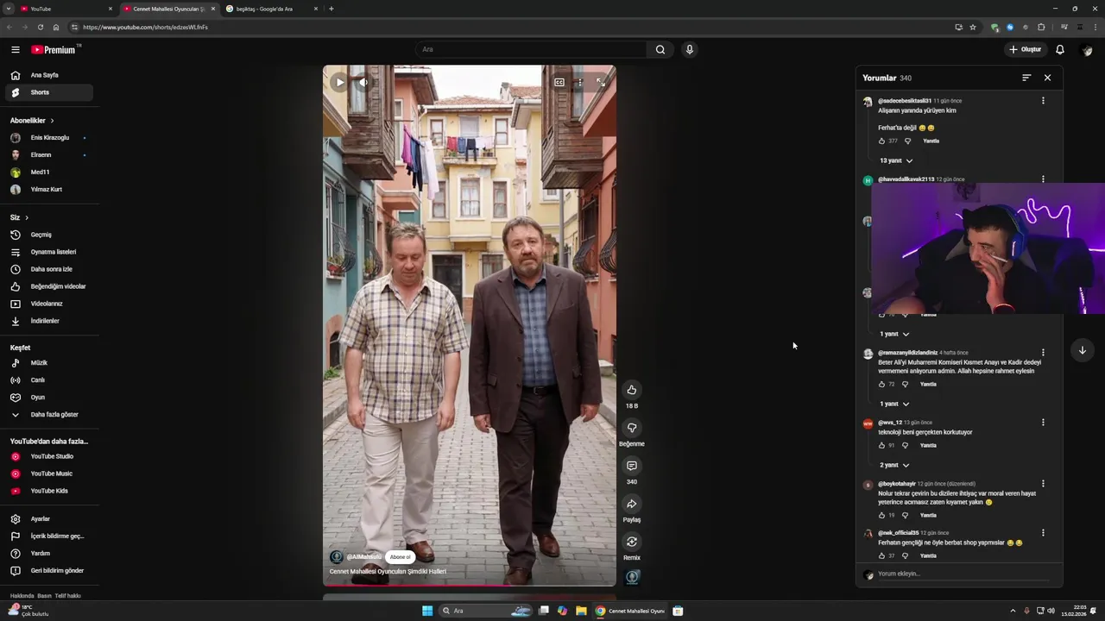Screen dimensions: 1105x621
Task: Click the YouTube search box
Action: pos(531,49)
